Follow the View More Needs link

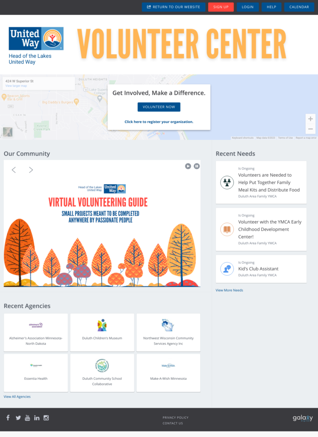coord(229,290)
